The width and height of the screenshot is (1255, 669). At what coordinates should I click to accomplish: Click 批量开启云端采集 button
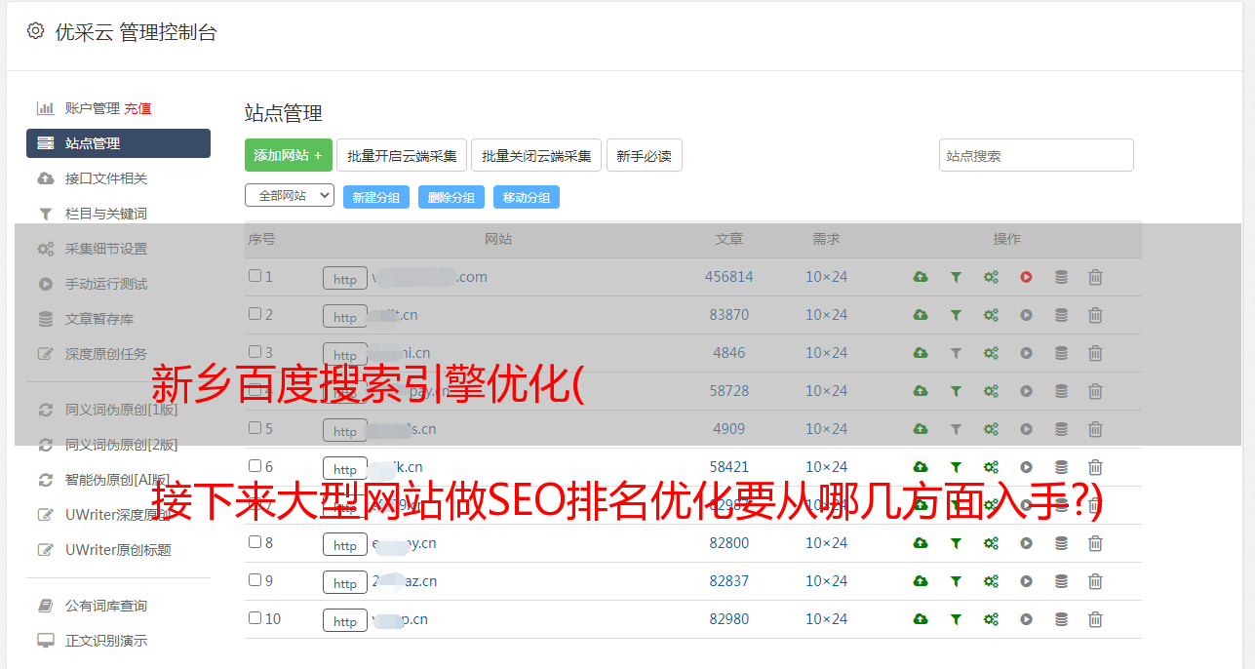click(403, 155)
